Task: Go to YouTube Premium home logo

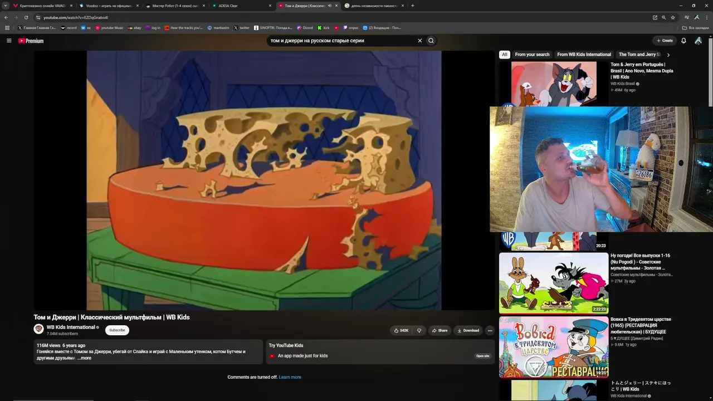Action: pos(31,41)
